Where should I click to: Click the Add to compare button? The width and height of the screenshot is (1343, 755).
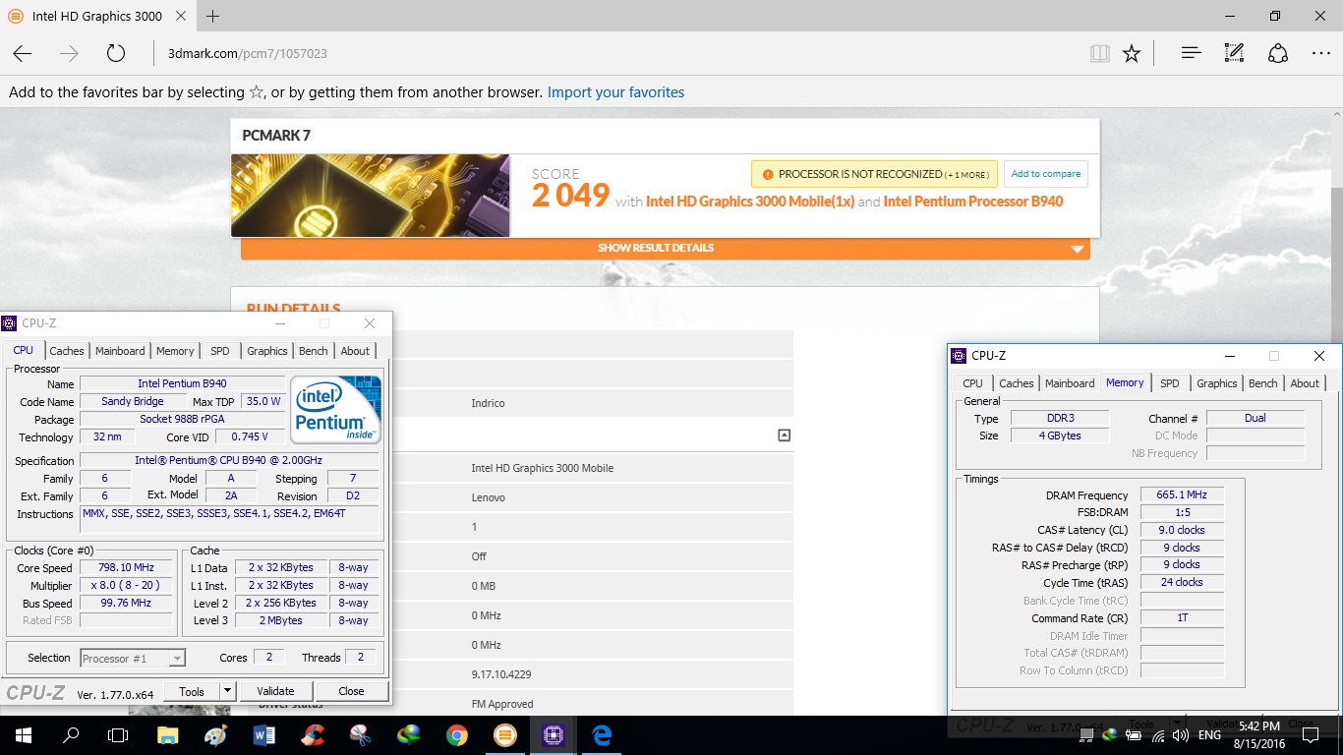[1045, 174]
